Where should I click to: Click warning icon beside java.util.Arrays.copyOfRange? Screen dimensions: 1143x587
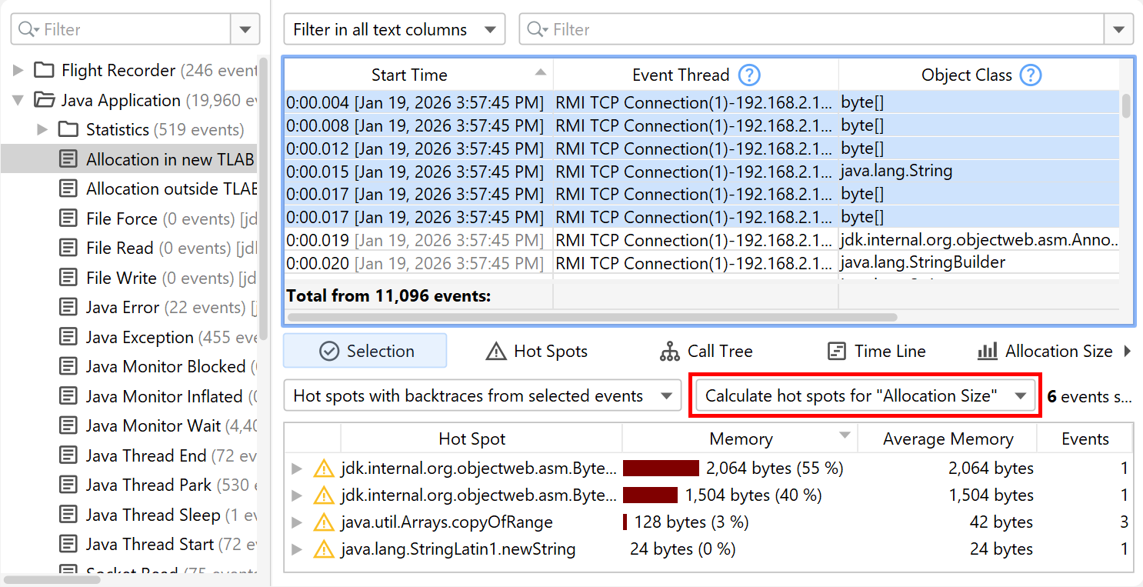click(324, 522)
